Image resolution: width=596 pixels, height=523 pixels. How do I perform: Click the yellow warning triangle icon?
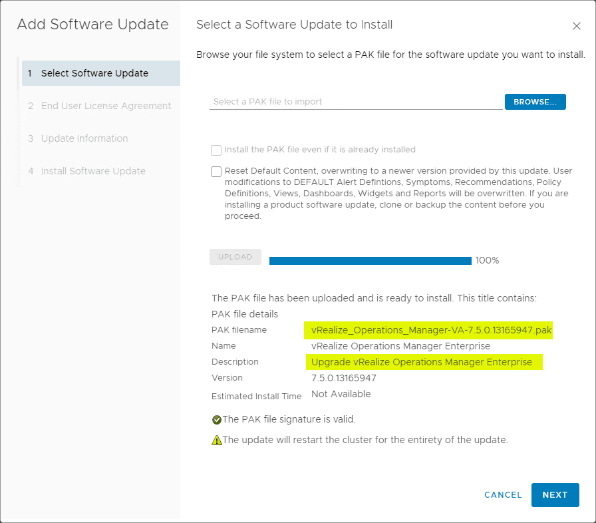coord(216,440)
